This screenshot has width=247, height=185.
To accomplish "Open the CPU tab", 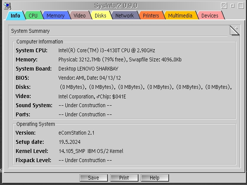I will (33, 16).
